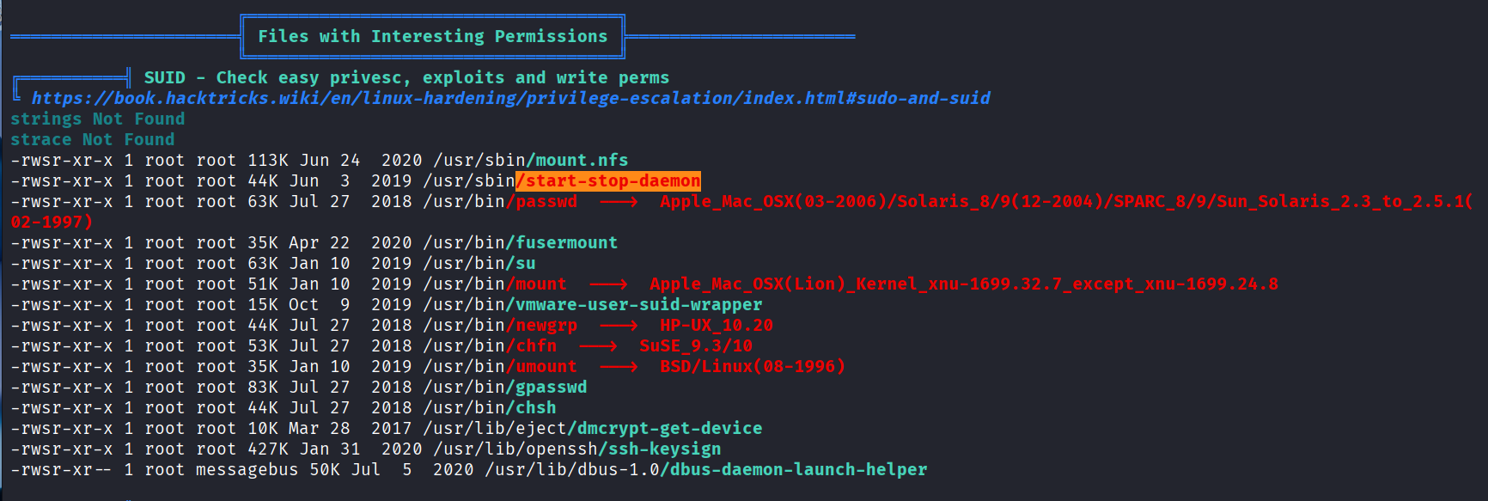1488x501 pixels.
Task: Click the red chfn binary name
Action: click(x=535, y=346)
